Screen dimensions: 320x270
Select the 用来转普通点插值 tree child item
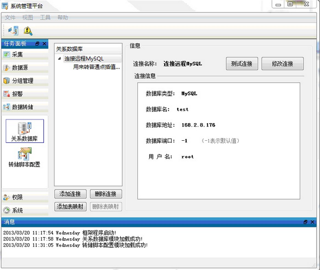(96, 67)
